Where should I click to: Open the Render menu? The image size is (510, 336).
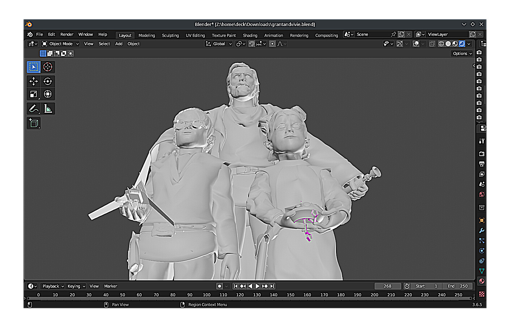tap(67, 34)
